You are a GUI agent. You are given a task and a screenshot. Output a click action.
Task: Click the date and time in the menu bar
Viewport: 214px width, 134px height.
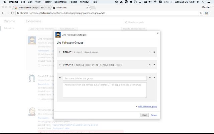coord(187,2)
